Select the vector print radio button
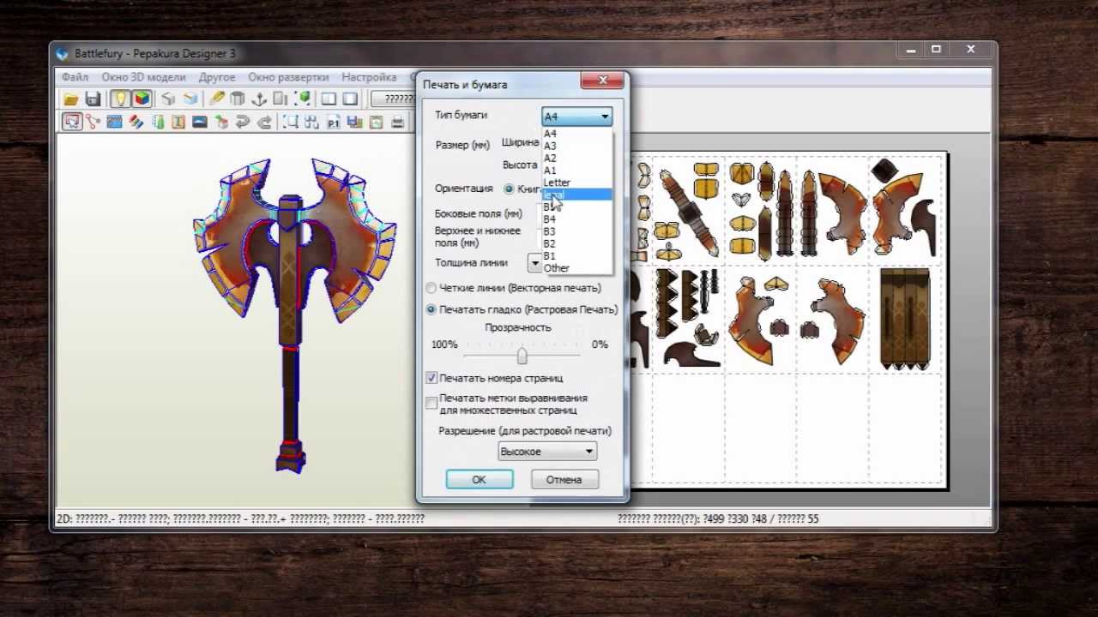Image resolution: width=1098 pixels, height=617 pixels. coord(431,288)
